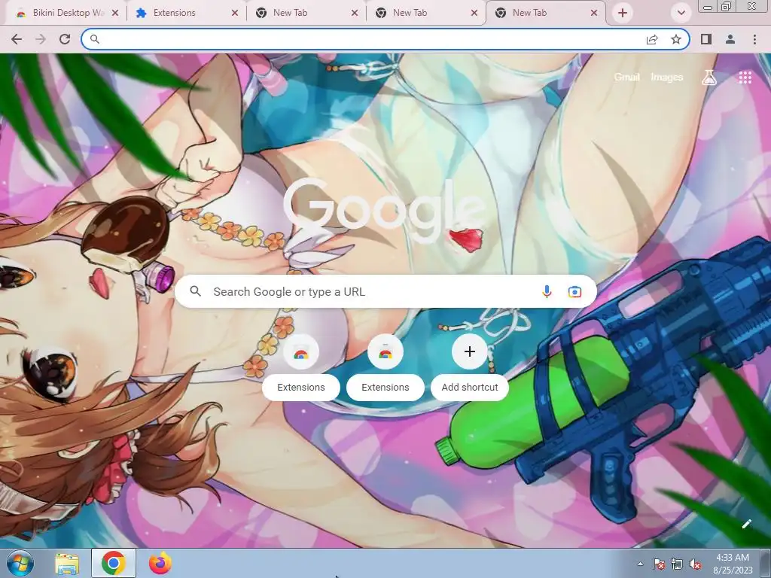The image size is (771, 578).
Task: Add a new shortcut tile
Action: [470, 367]
